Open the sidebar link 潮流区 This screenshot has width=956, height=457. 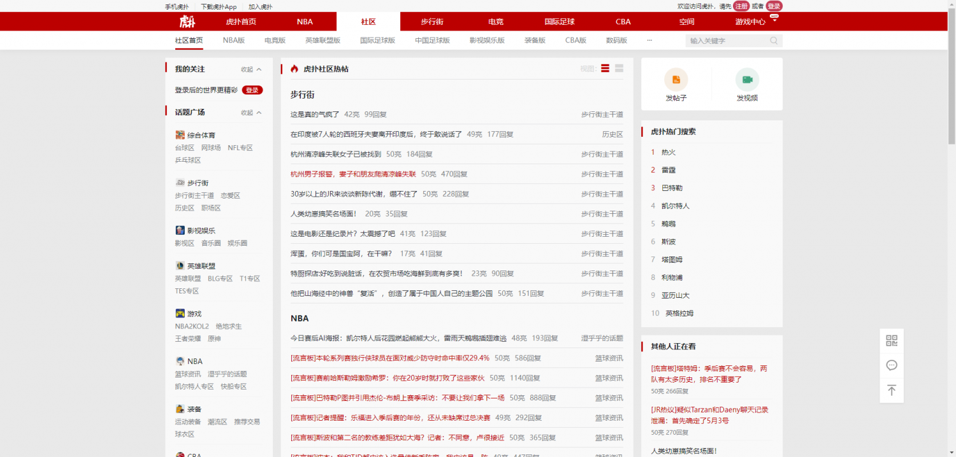click(217, 421)
